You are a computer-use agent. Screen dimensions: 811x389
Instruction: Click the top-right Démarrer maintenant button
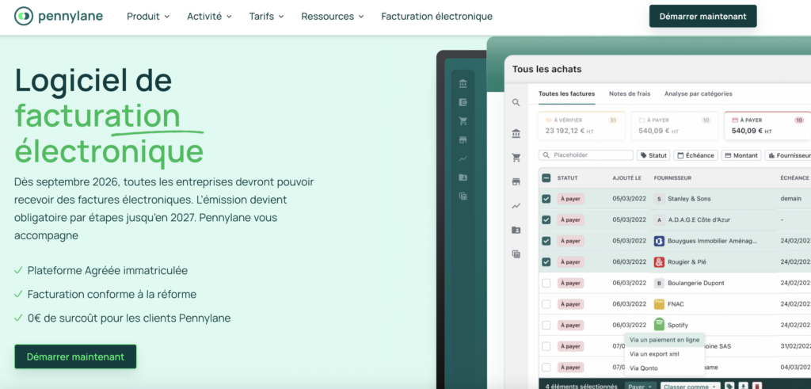[x=702, y=16]
